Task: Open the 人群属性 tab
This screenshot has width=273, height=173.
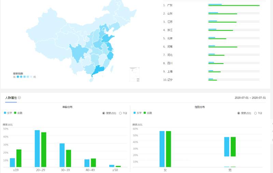Action: click(11, 98)
